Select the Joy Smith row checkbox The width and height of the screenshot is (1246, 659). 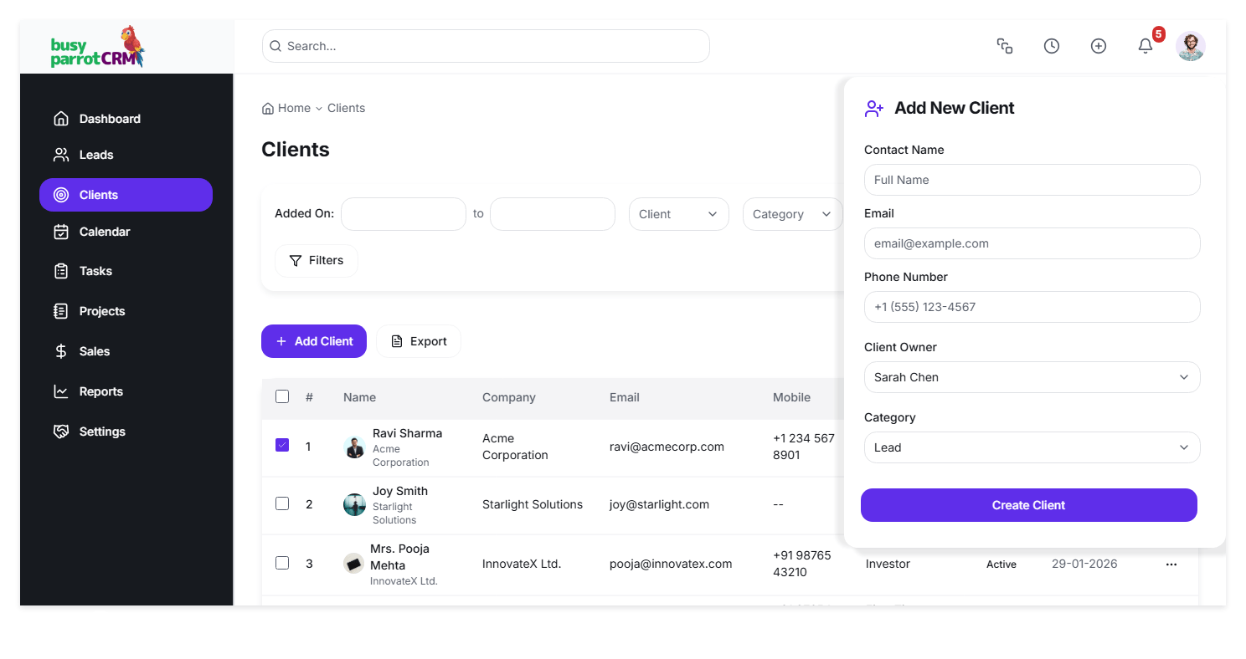(x=282, y=503)
